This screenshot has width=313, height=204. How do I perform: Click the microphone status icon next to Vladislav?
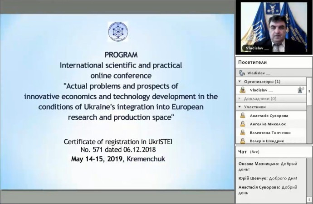(x=300, y=90)
